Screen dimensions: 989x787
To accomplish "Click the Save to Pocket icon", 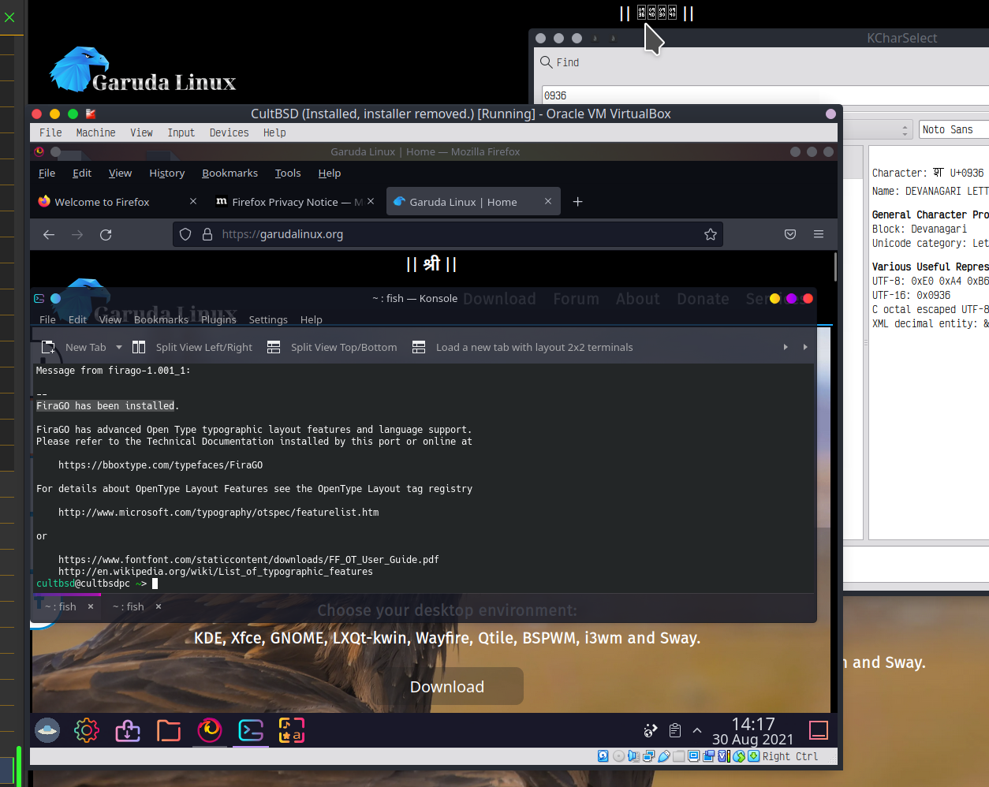I will coord(789,234).
